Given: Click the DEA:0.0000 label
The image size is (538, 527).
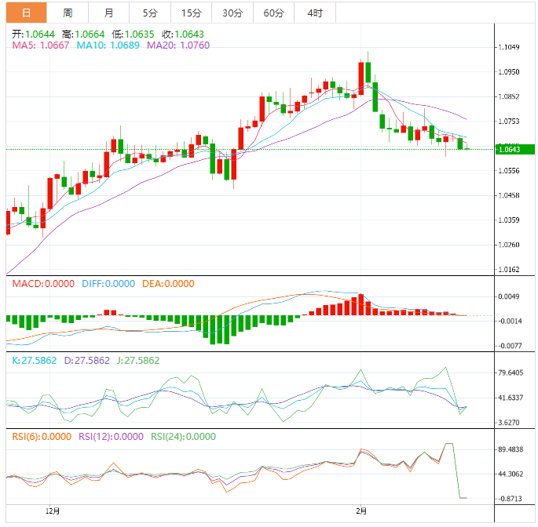Looking at the screenshot, I should [x=168, y=284].
